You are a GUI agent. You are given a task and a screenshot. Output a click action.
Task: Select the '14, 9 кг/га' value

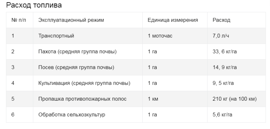(x=225, y=67)
